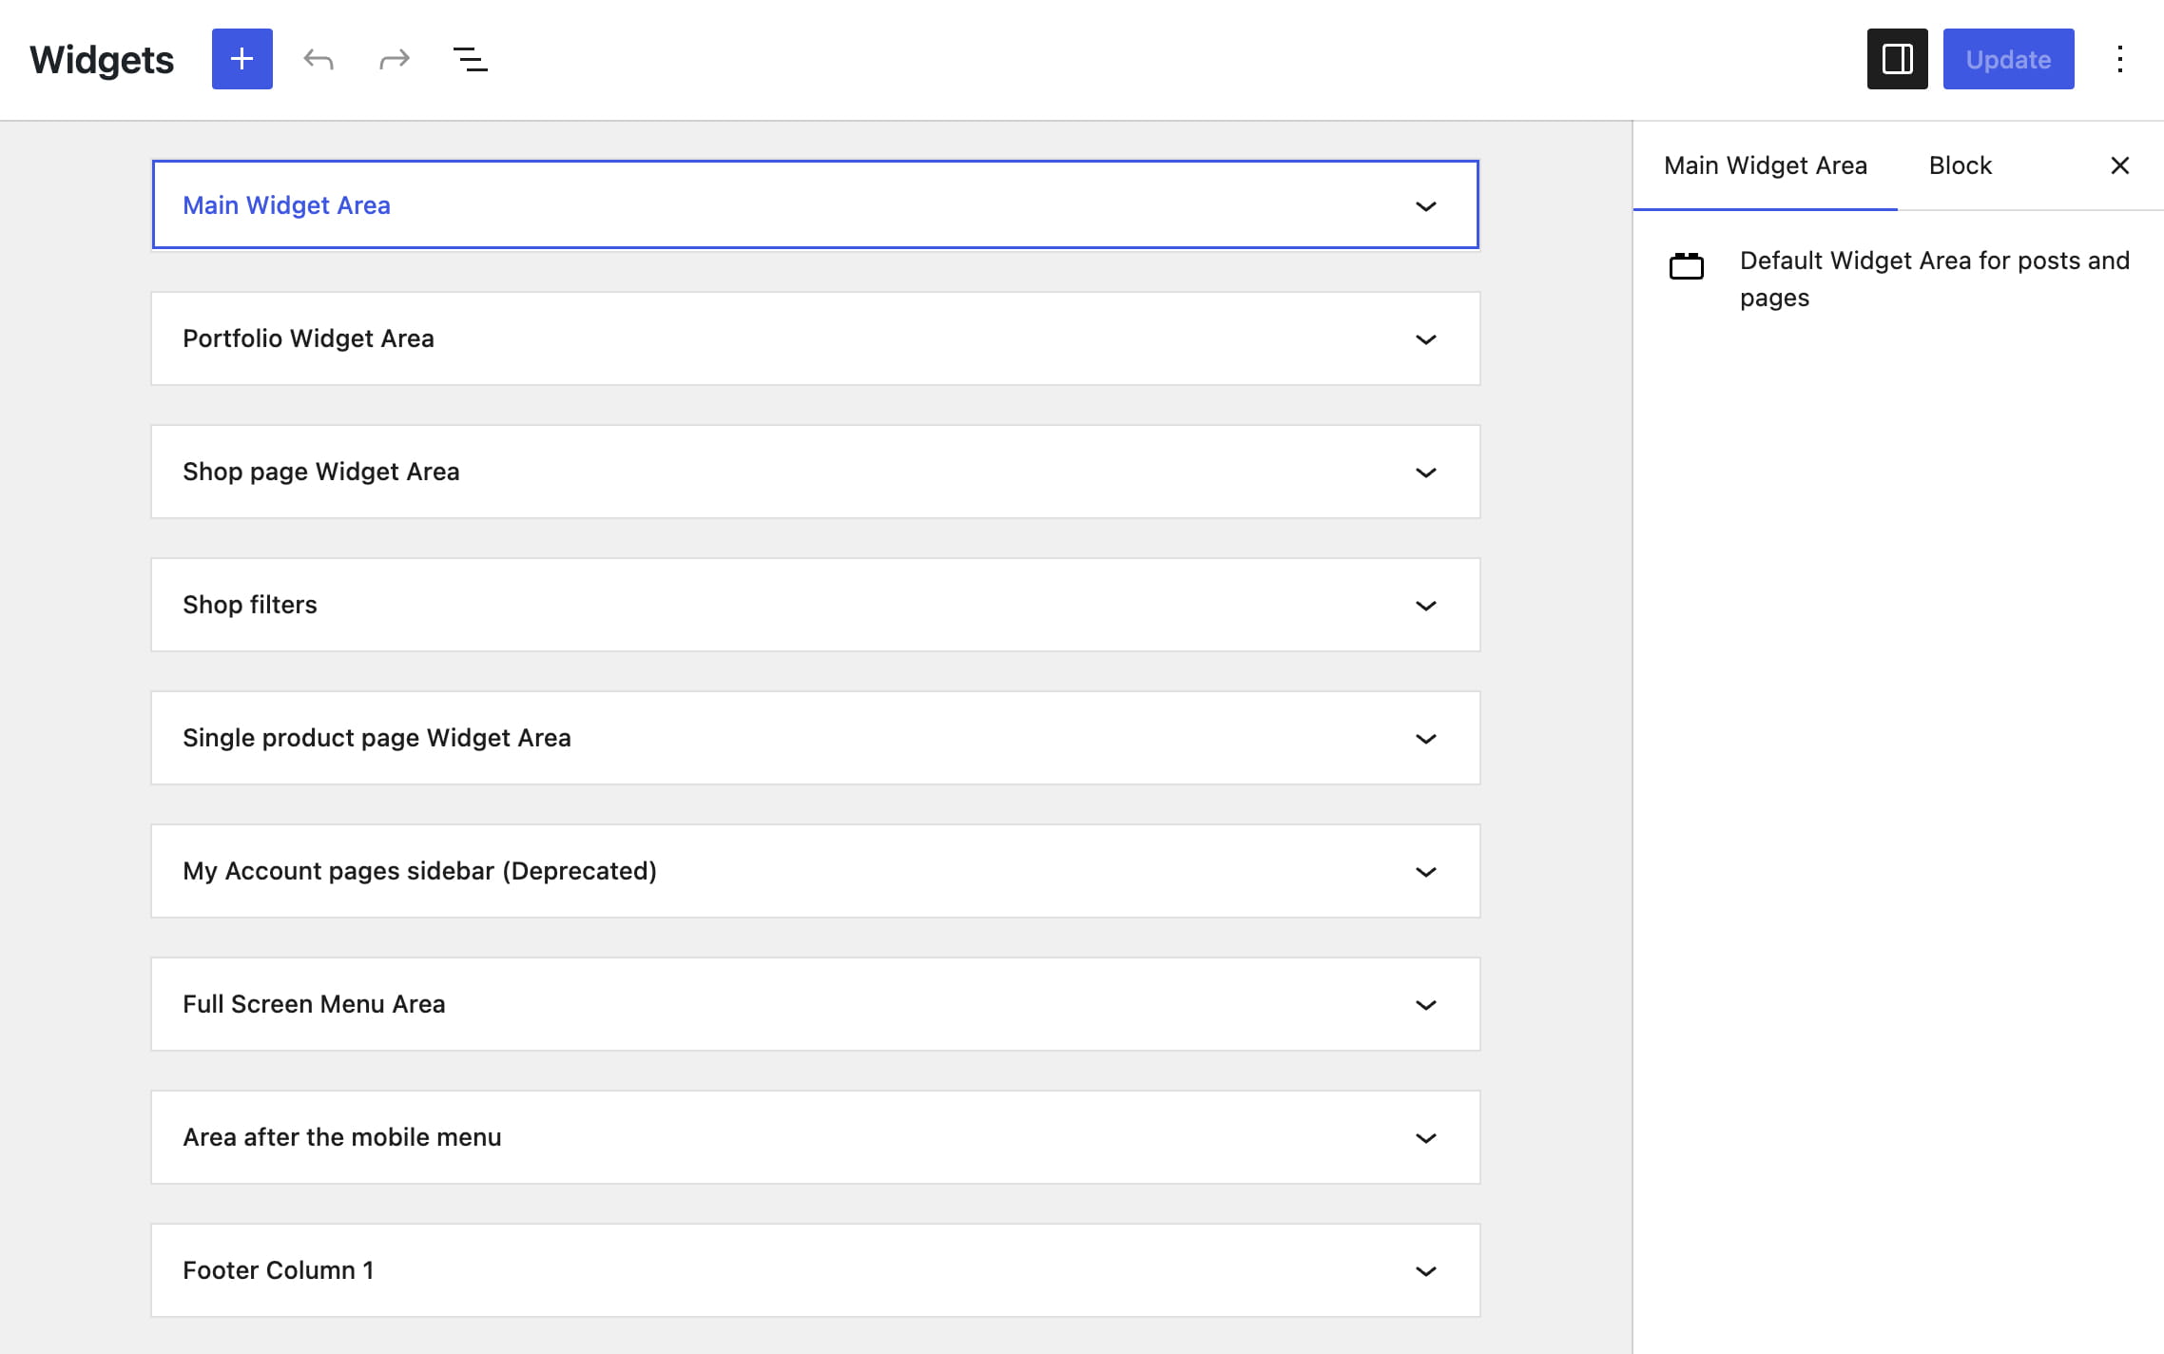The width and height of the screenshot is (2164, 1354).
Task: Expand Main Widget Area with its chevron
Action: pyautogui.click(x=1425, y=205)
